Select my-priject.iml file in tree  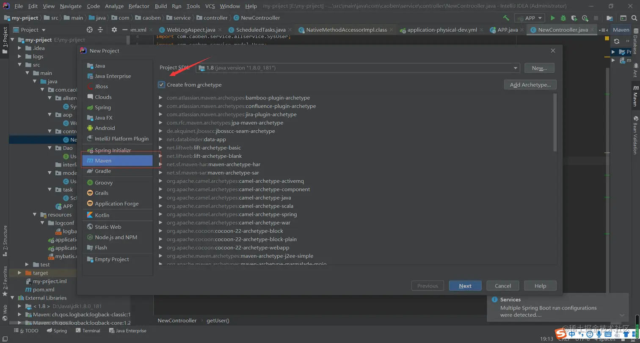click(x=46, y=281)
